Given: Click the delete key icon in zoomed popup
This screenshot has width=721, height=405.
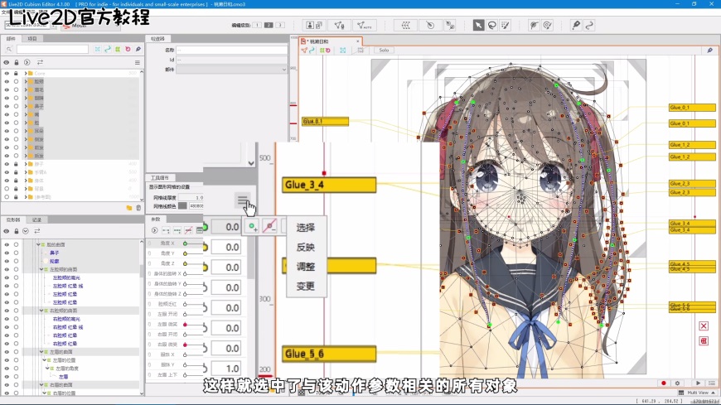Looking at the screenshot, I should click(269, 226).
